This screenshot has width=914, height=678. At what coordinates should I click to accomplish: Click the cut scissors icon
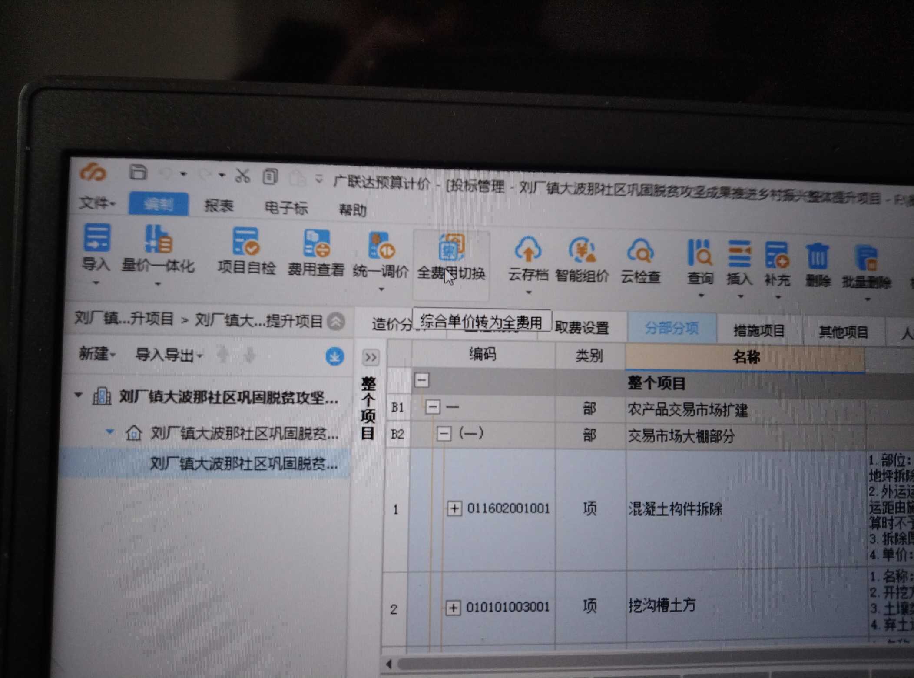[x=242, y=175]
